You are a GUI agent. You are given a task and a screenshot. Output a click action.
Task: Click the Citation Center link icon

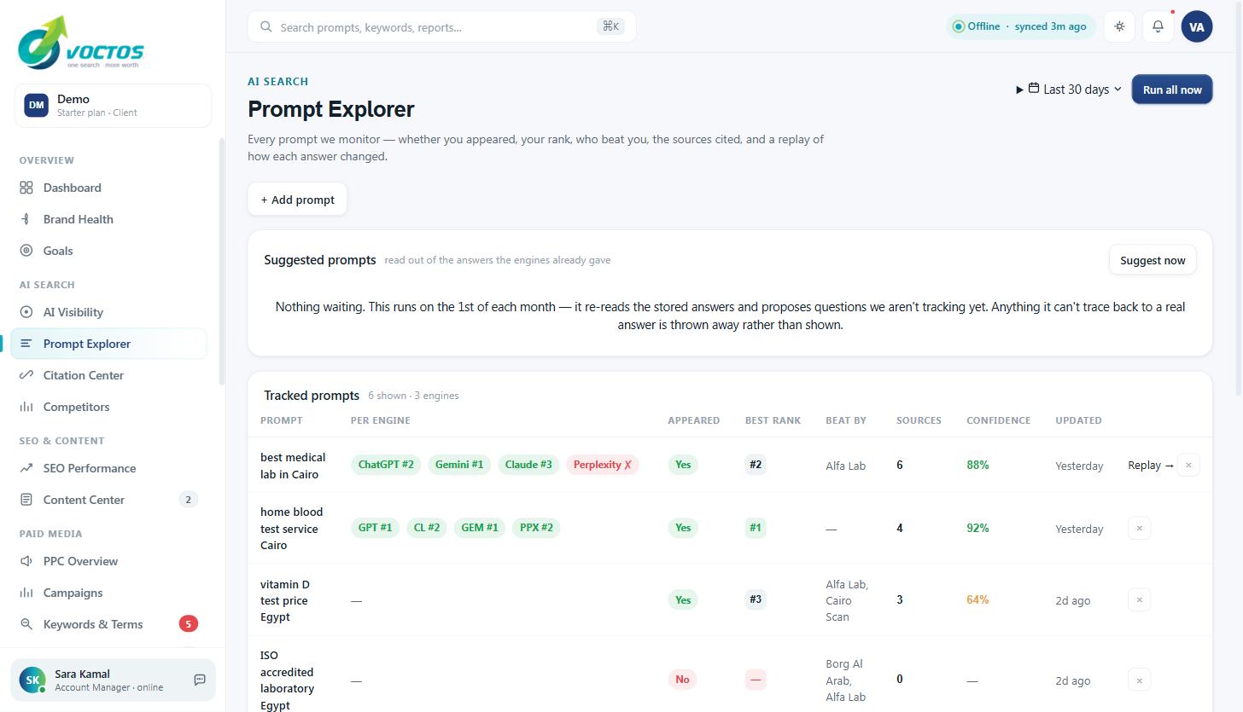point(26,375)
